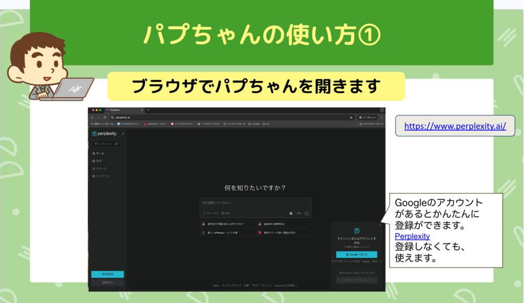The width and height of the screenshot is (524, 303).
Task: Click the 新規登録 sign-up button
Action: [x=107, y=274]
